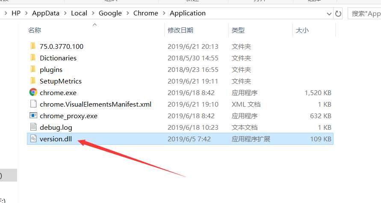
Task: Expand the chevron after AppData in breadcrumb
Action: (x=65, y=13)
